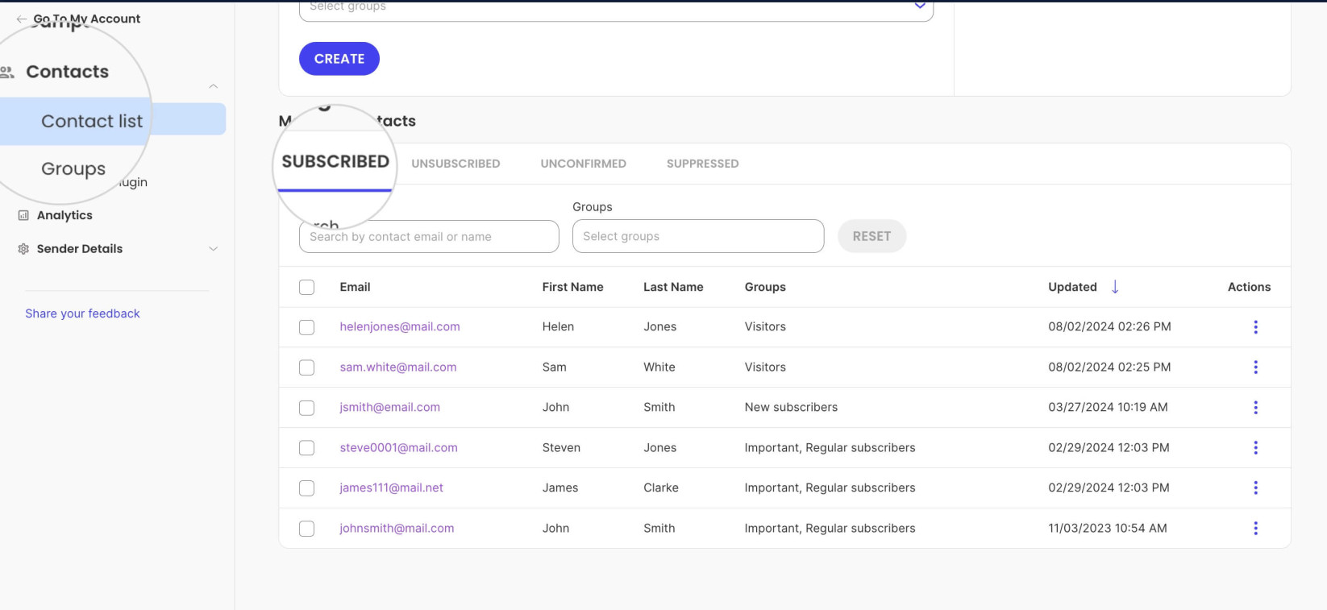
Task: Open Groups in the sidebar
Action: (73, 169)
